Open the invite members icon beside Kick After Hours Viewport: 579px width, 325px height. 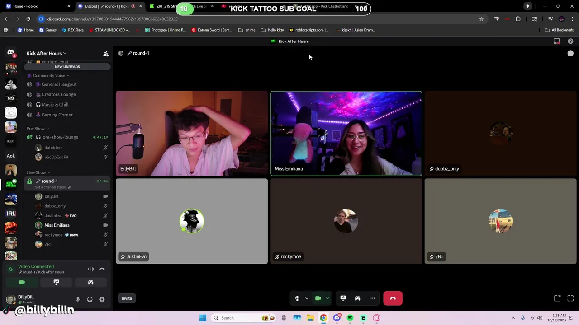coord(106,53)
